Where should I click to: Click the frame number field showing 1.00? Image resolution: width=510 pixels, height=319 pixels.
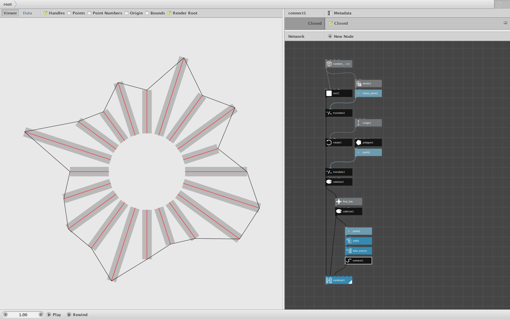tap(23, 315)
